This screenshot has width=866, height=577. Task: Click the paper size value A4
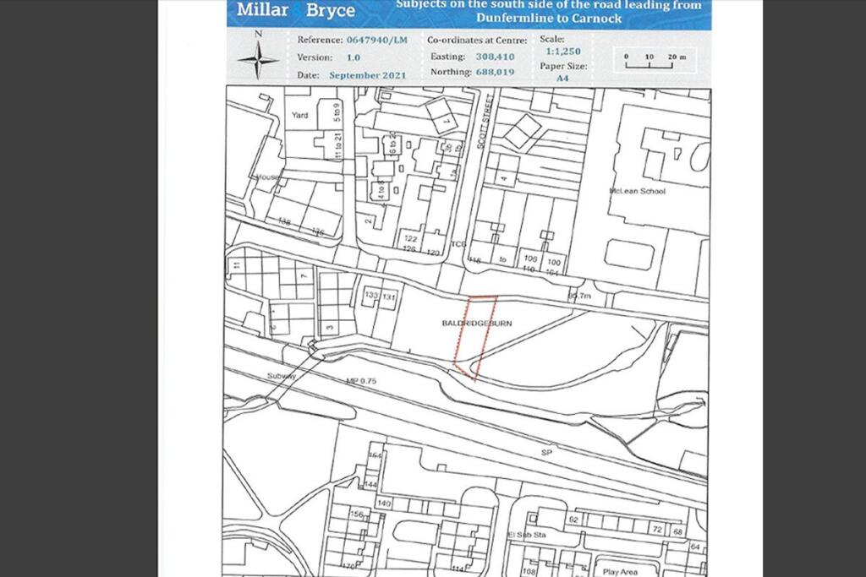coord(562,77)
